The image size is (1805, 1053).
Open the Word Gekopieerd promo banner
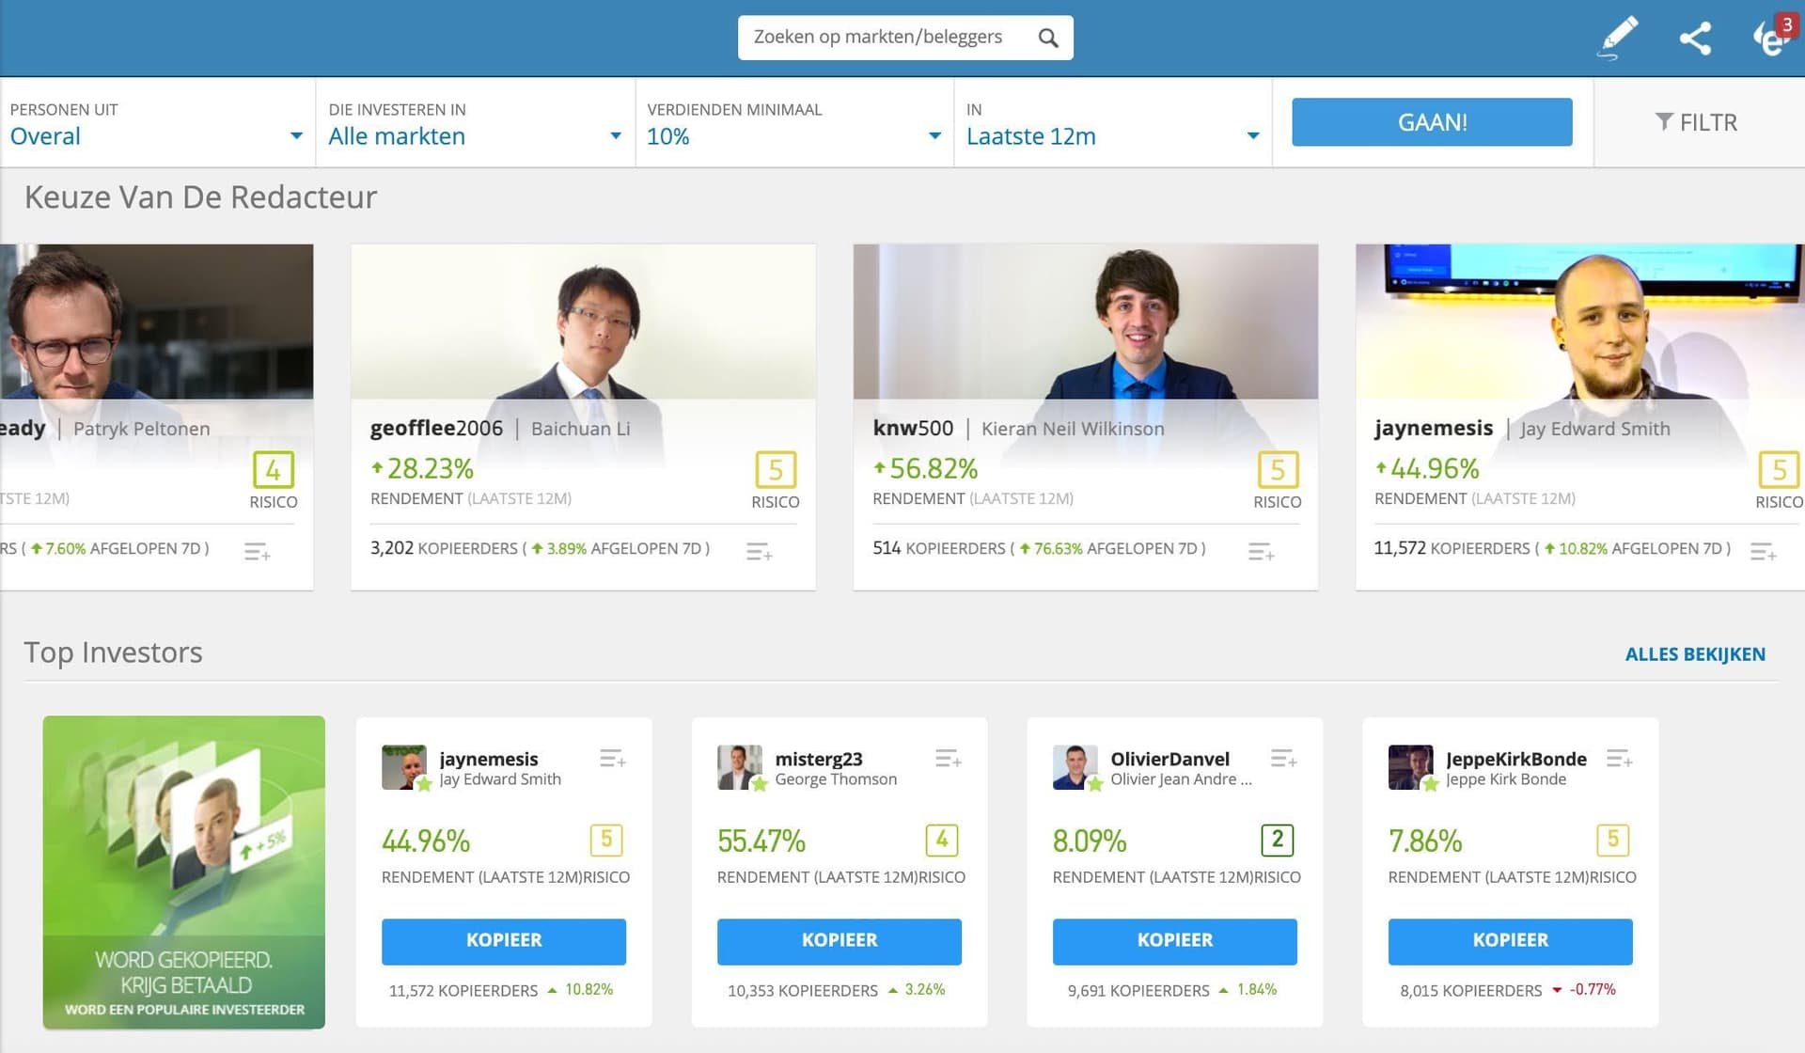(184, 872)
